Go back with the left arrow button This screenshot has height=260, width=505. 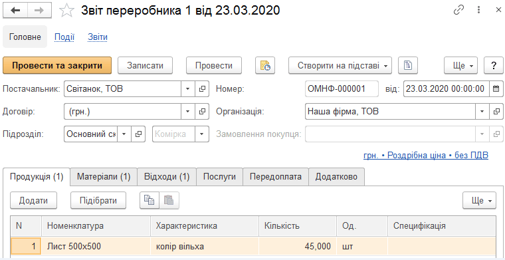15,11
